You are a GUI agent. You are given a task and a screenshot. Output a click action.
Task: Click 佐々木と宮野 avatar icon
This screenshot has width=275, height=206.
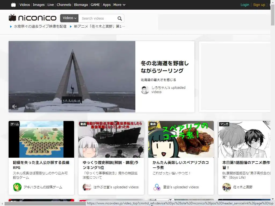coord(227,187)
